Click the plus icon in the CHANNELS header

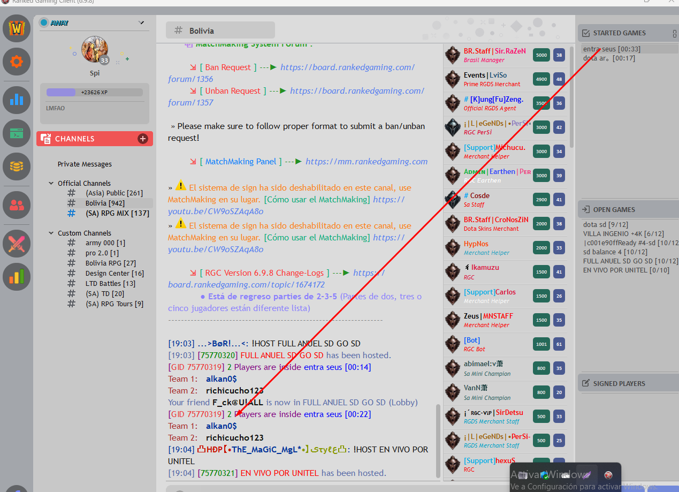point(143,139)
